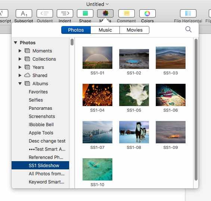Click the Moments label in sidebar
This screenshot has height=201, width=211.
click(42, 51)
